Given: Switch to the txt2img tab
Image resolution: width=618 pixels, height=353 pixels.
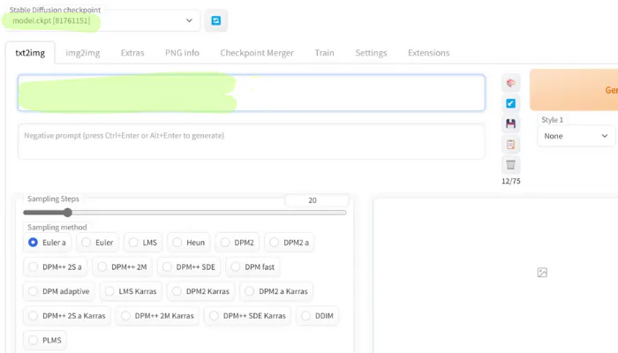Looking at the screenshot, I should coord(30,53).
